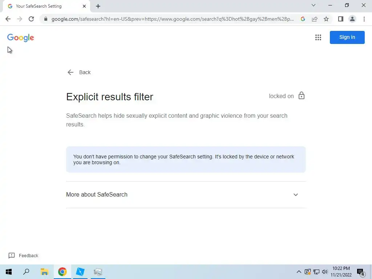Open the share this page icon
The image size is (372, 279).
(x=315, y=19)
